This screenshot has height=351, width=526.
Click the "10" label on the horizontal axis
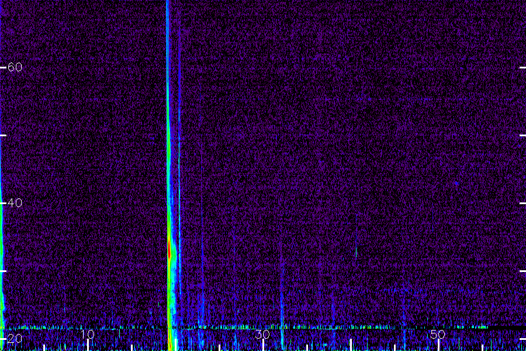[x=88, y=334]
